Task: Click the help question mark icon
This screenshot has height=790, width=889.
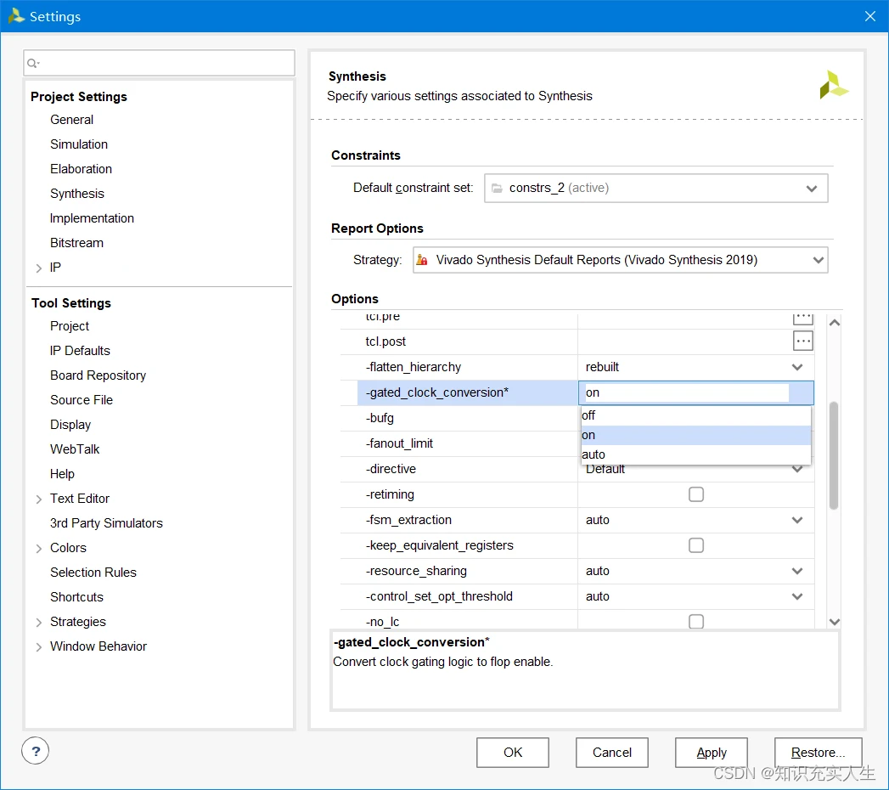Action: click(35, 751)
